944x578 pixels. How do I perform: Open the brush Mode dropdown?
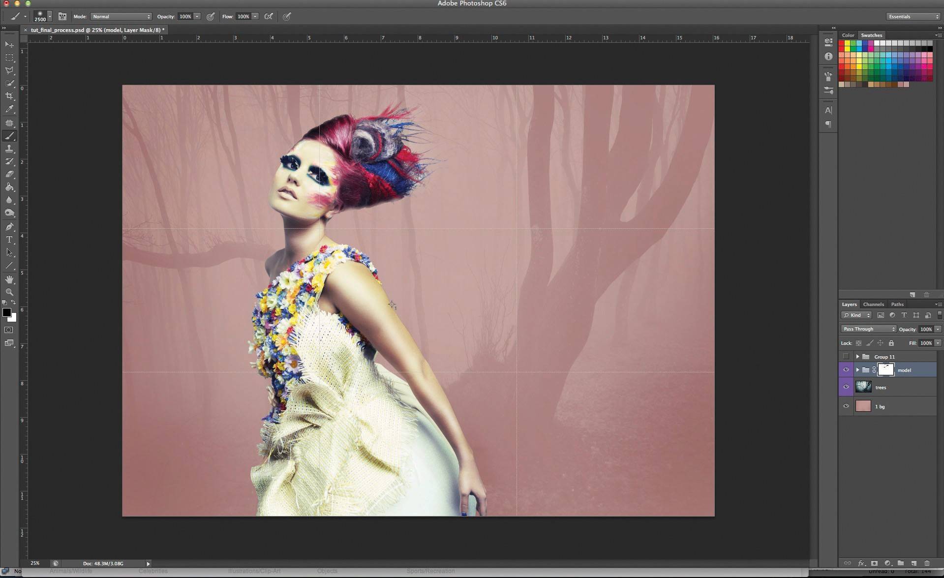tap(121, 17)
